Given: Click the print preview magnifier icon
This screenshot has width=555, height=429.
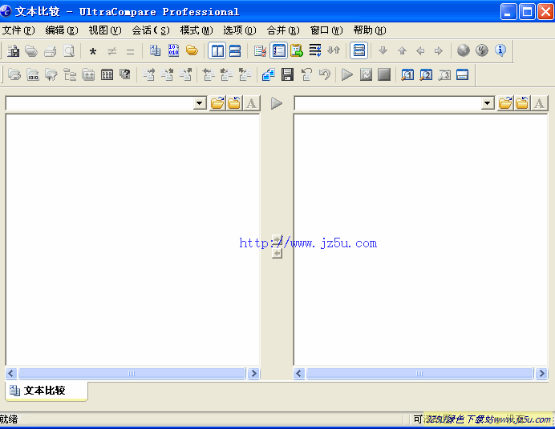Looking at the screenshot, I should (69, 51).
